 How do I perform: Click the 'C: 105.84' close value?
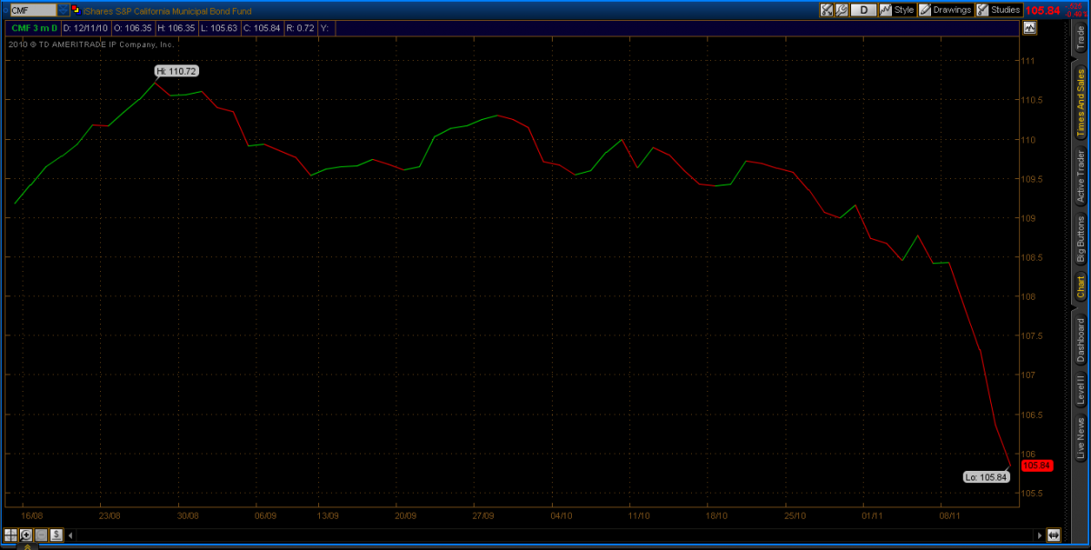pyautogui.click(x=262, y=28)
